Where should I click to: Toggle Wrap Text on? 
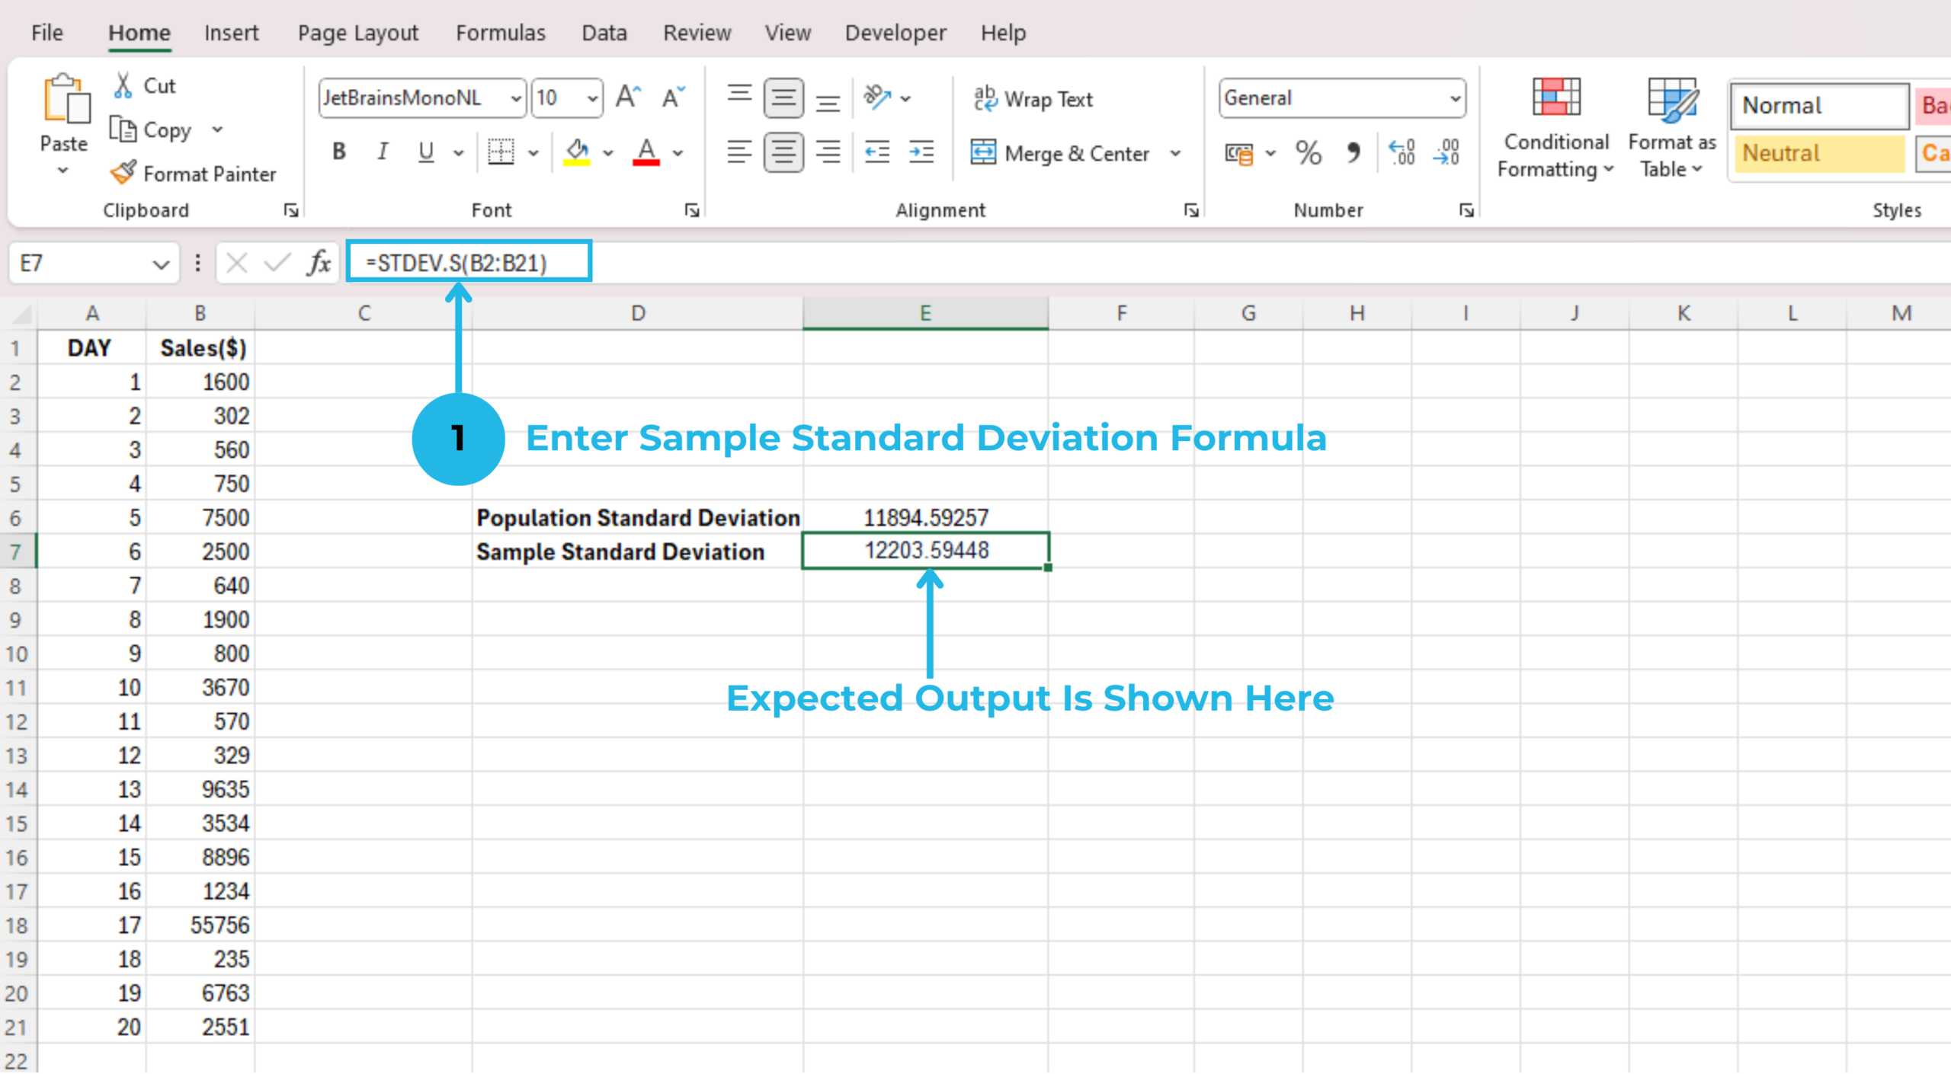pos(1033,99)
